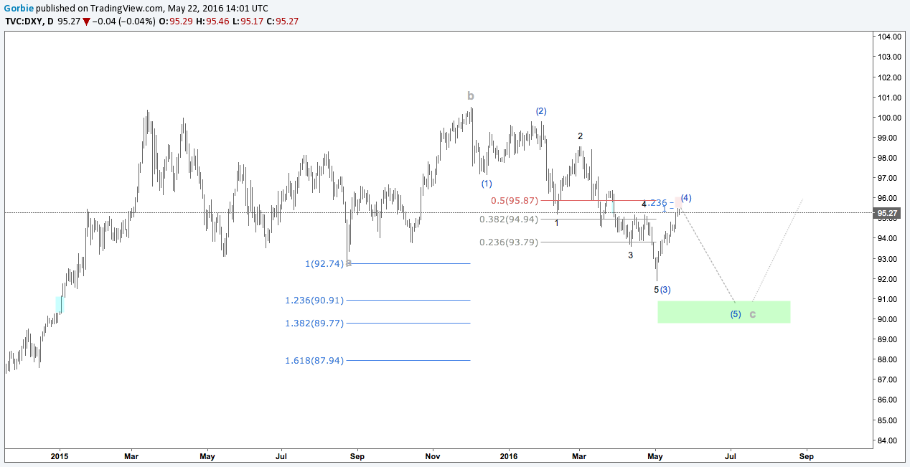Select the 0.382(94.94) Fibonacci retracement label
This screenshot has width=910, height=467.
509,220
